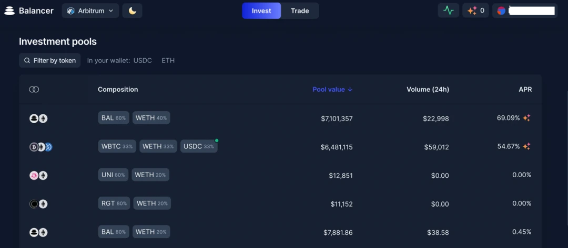The height and width of the screenshot is (248, 568).
Task: Select the RGT 80% token chip
Action: pyautogui.click(x=114, y=203)
